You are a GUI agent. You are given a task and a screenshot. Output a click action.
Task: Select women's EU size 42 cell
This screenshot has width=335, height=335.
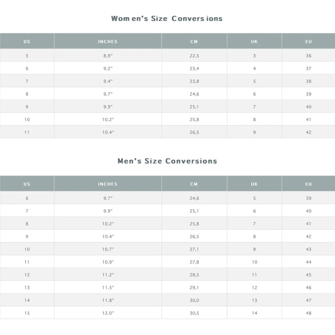(x=309, y=132)
